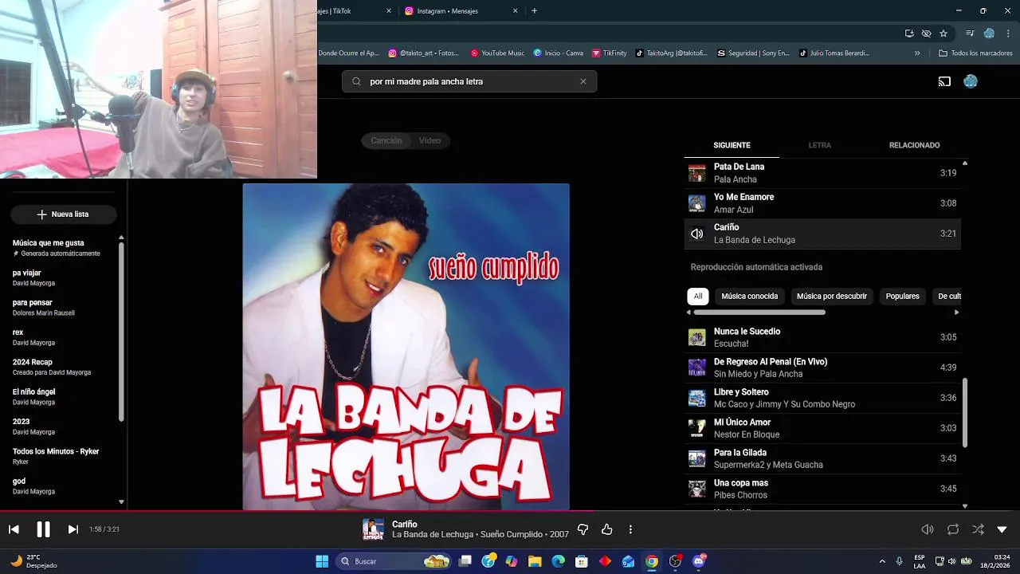This screenshot has width=1020, height=574.
Task: Pause the current song
Action: tap(43, 529)
